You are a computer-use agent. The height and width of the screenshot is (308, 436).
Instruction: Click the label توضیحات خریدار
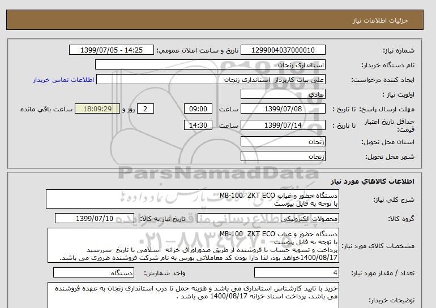coord(391,300)
